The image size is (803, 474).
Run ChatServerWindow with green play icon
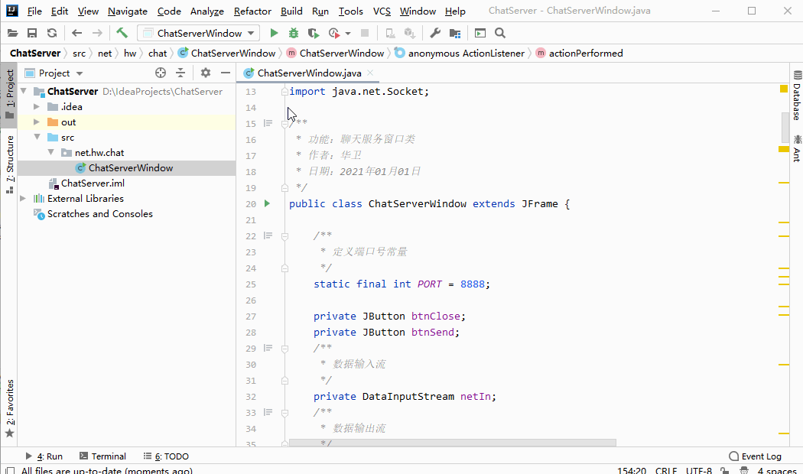point(274,34)
